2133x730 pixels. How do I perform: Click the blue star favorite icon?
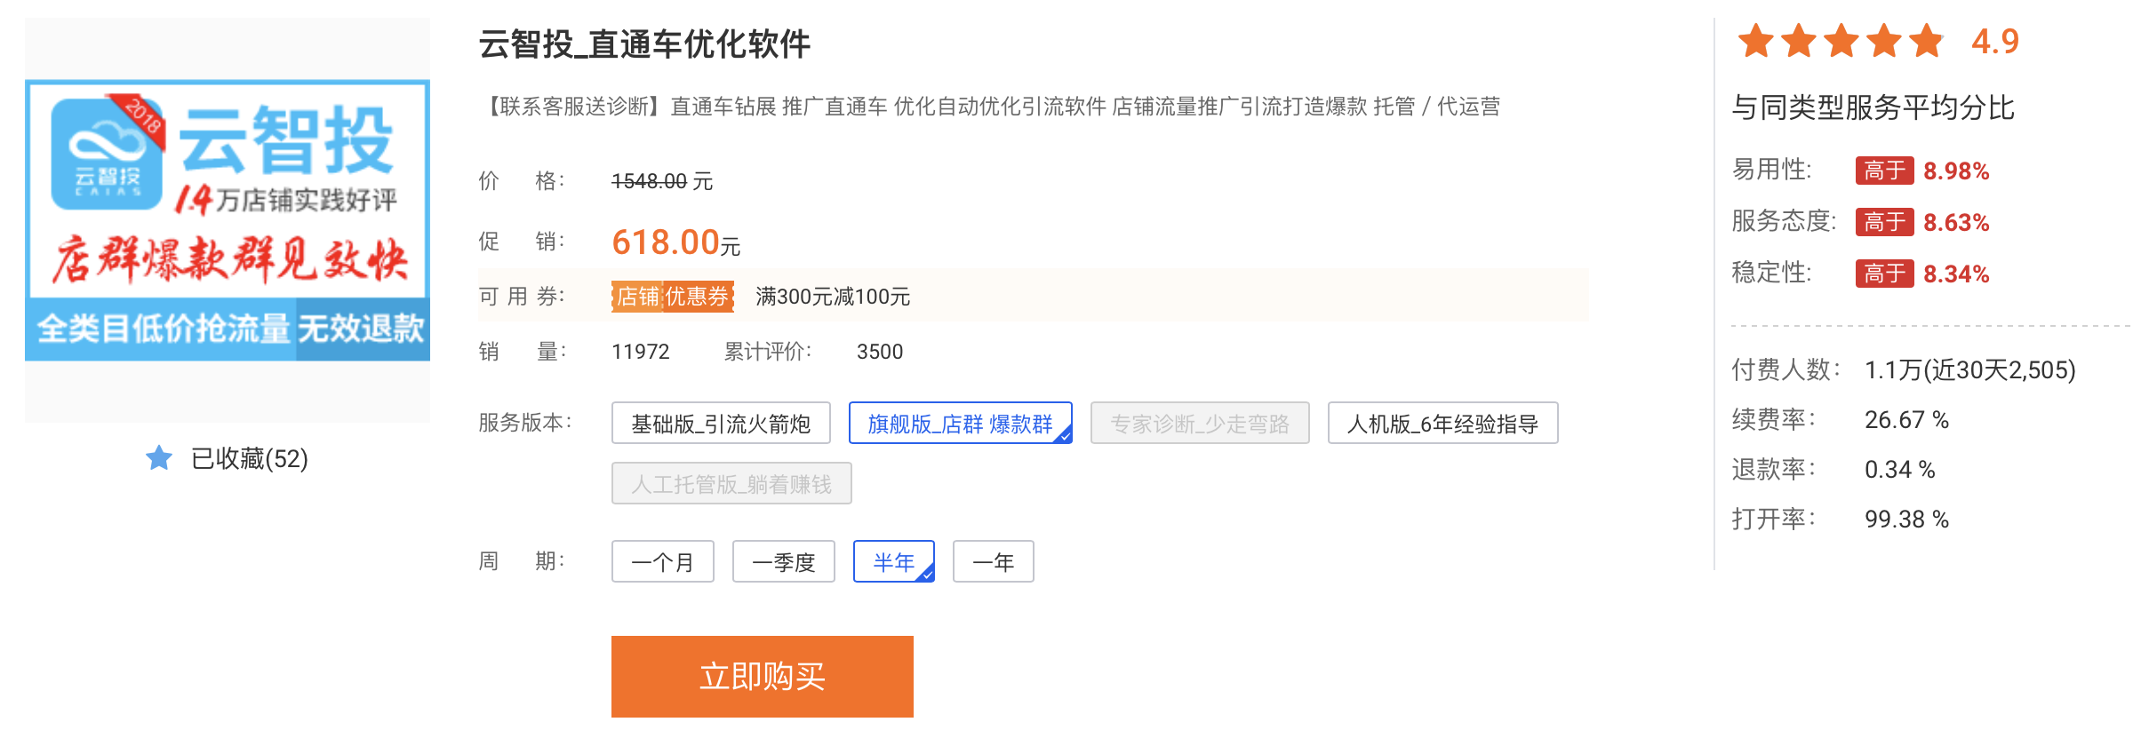point(159,458)
